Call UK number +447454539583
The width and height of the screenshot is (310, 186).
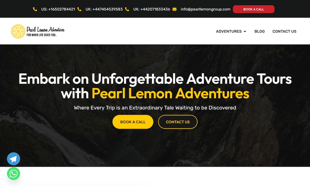click(x=104, y=9)
